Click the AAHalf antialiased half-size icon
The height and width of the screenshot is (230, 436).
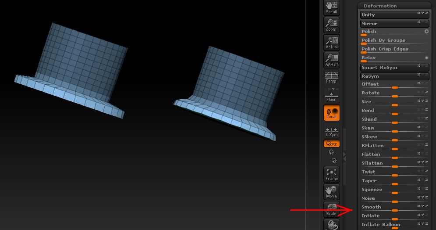coord(331,60)
